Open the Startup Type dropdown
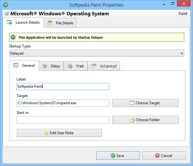The image size is (193, 166). [96, 53]
